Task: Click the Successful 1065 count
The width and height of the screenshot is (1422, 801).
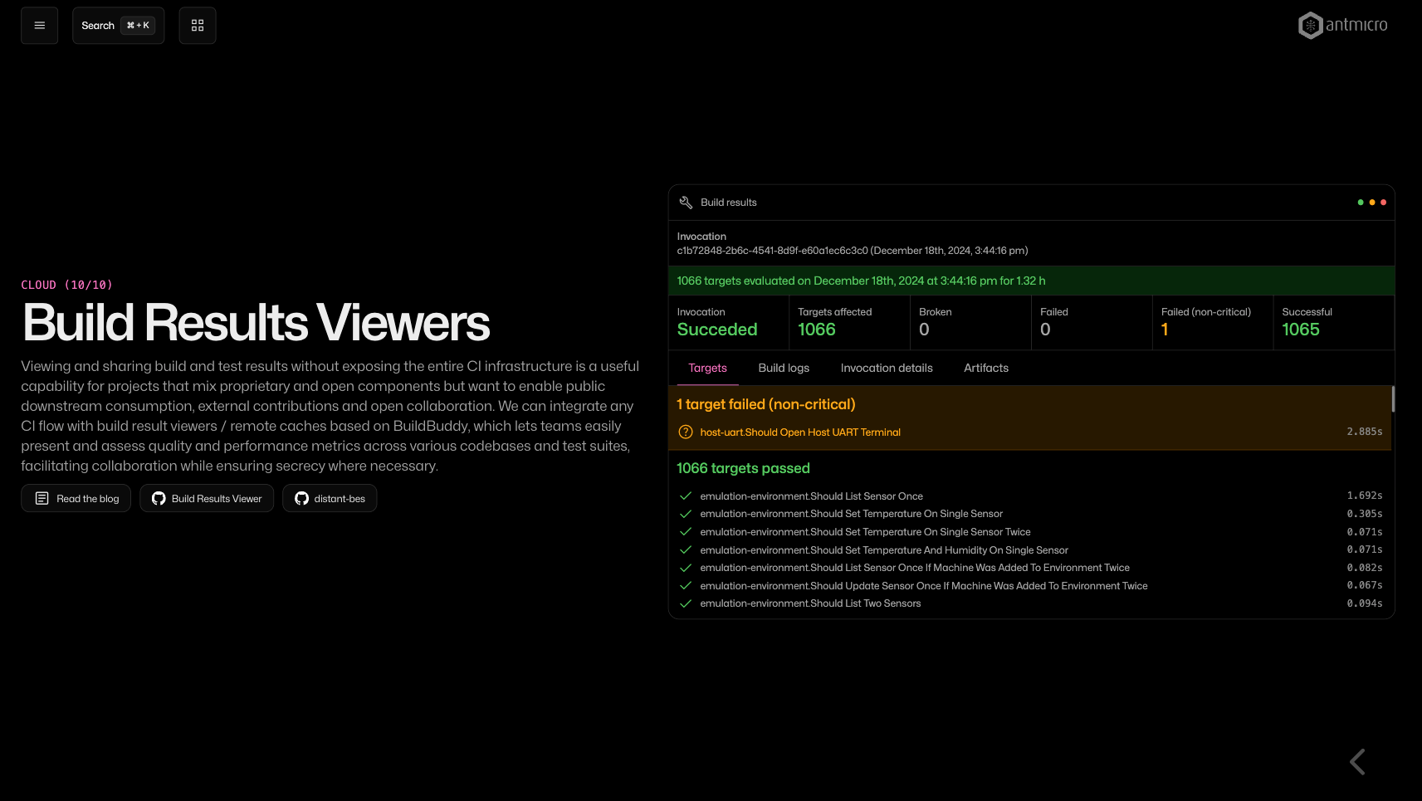Action: click(x=1301, y=330)
